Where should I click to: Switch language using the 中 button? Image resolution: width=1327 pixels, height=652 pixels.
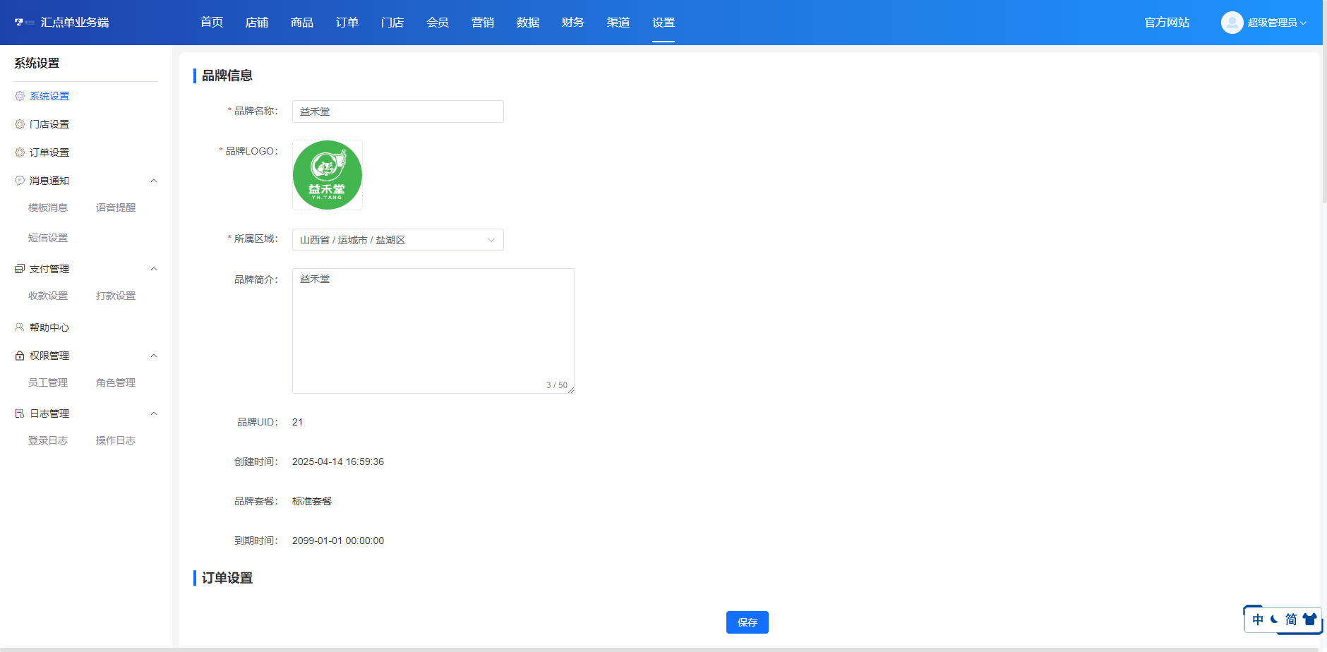1258,620
